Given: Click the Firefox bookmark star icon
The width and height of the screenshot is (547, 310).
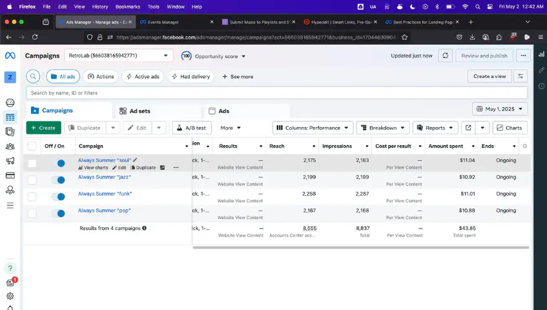Looking at the screenshot, I should click(x=404, y=37).
